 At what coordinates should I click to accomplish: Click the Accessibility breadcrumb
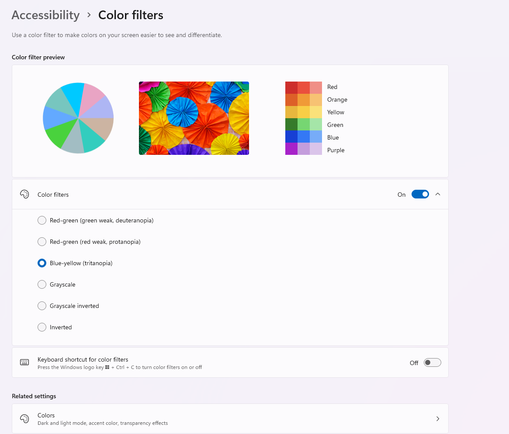point(45,15)
